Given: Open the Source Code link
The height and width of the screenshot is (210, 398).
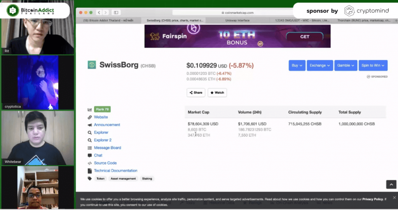Looking at the screenshot, I should click(x=105, y=163).
